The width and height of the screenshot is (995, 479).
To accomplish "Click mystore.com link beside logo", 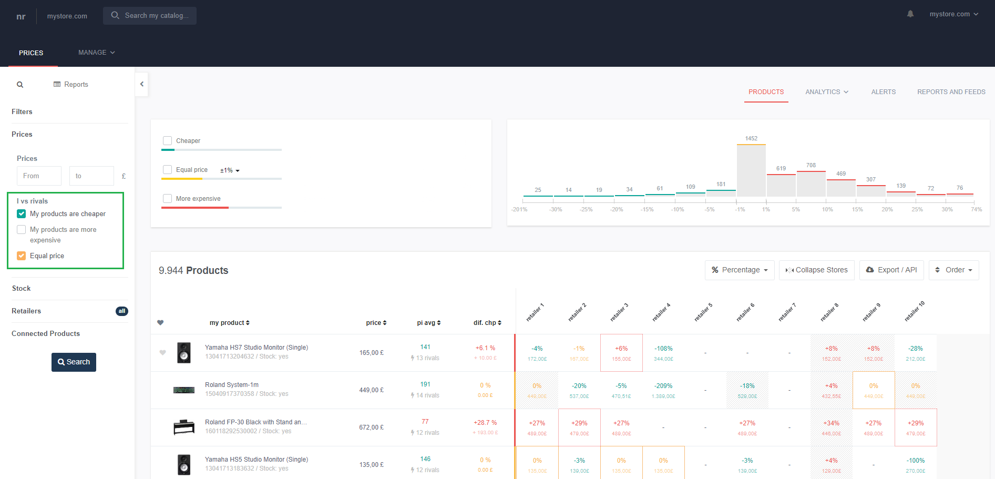I will click(x=67, y=16).
